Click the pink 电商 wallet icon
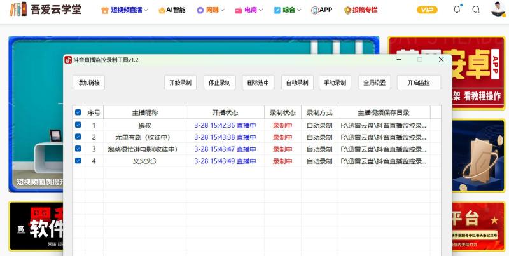 click(239, 10)
